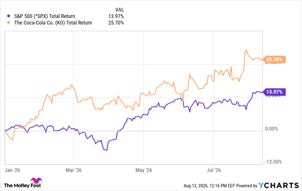The width and height of the screenshot is (302, 191).
Task: Click the May '26 axis label
Action: click(x=144, y=170)
